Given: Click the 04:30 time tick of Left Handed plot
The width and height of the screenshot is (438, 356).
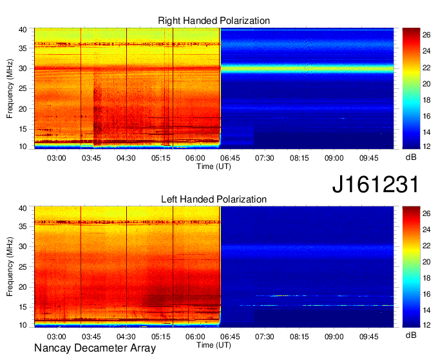Looking at the screenshot, I should (126, 337).
